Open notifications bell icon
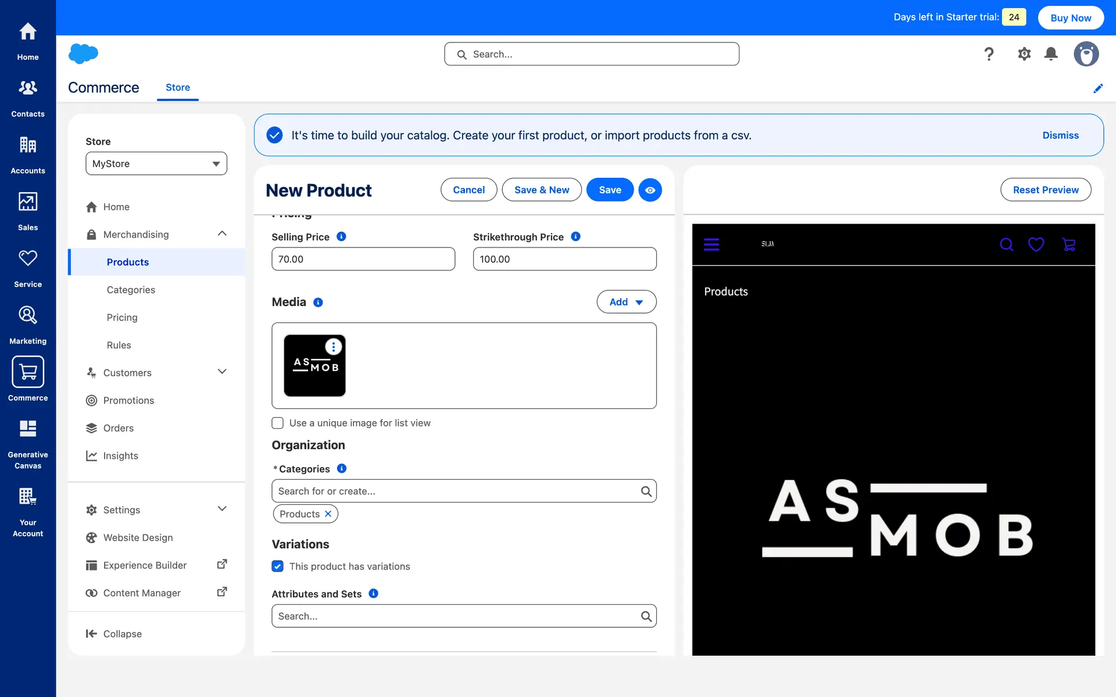Viewport: 1116px width, 697px height. click(x=1051, y=54)
